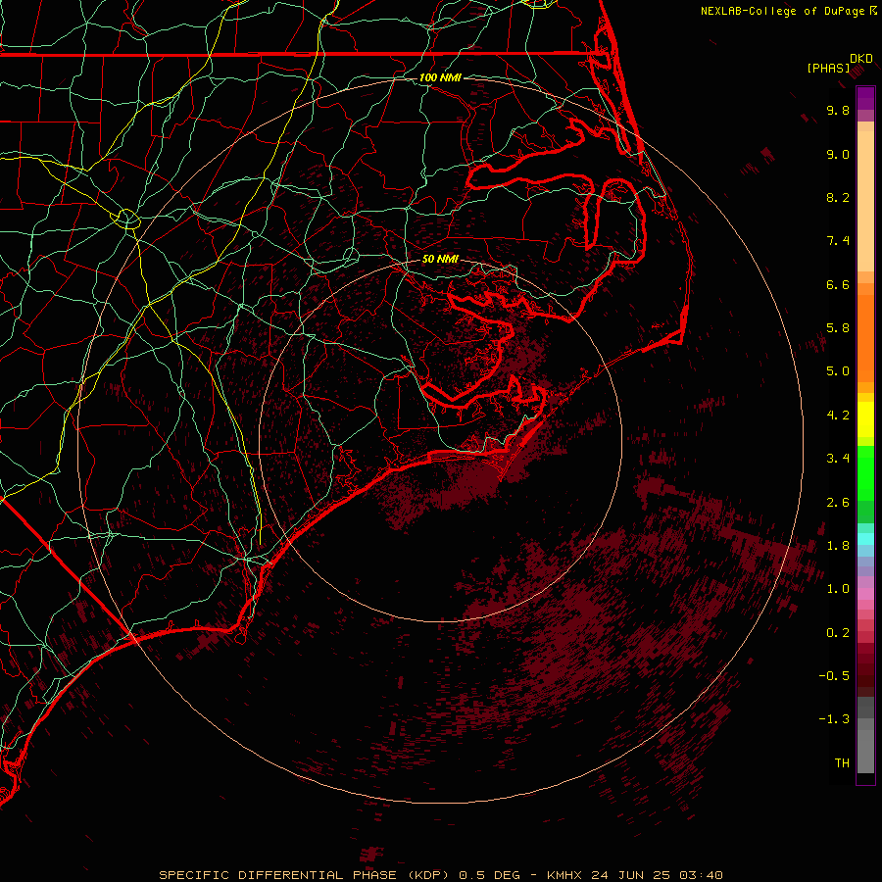Click the 1.0 value on the color scale
The image size is (882, 882).
coord(838,589)
